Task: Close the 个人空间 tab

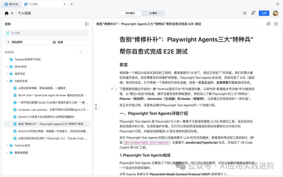Action: click(x=65, y=4)
